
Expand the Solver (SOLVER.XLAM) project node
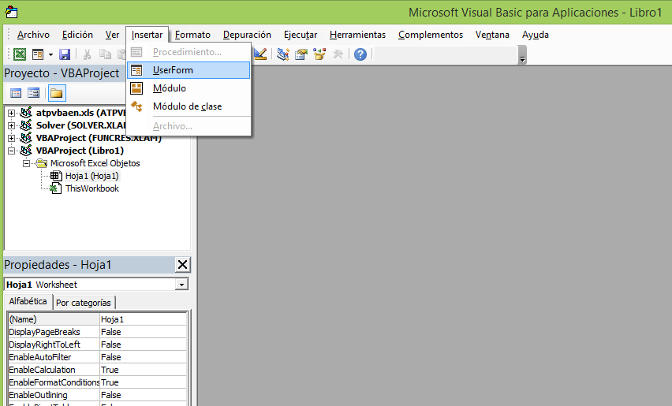[12, 125]
